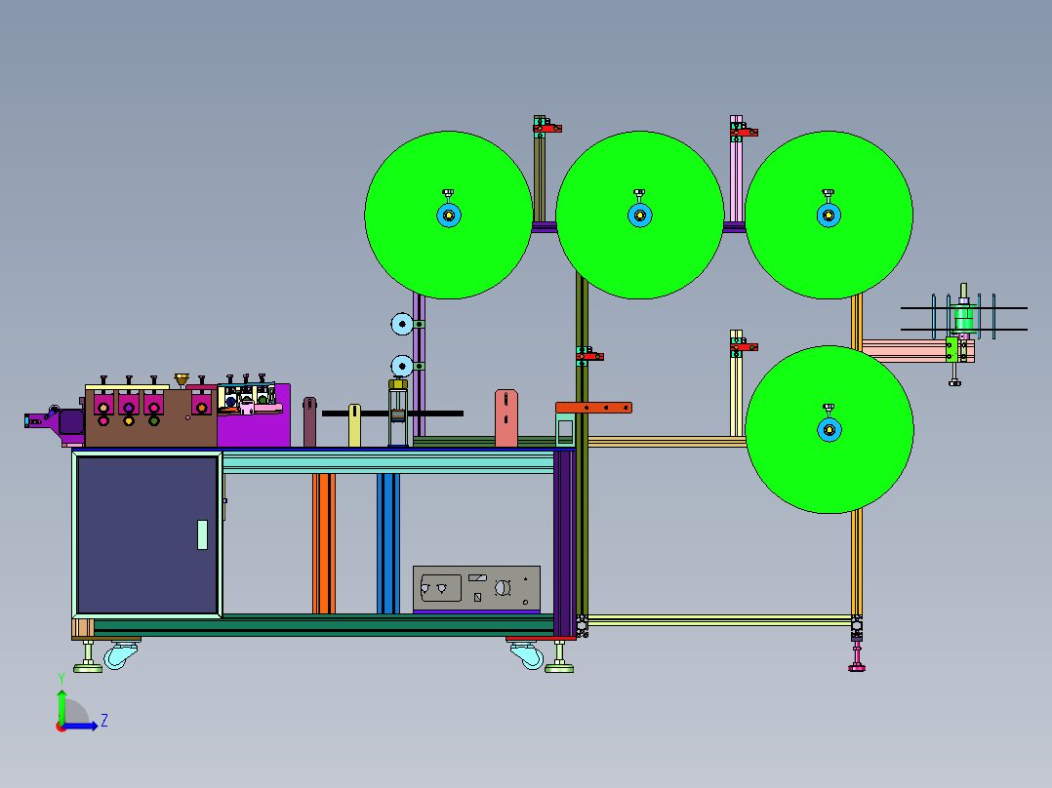Pick the pink horizontal beam near the green cylinder

click(x=905, y=351)
